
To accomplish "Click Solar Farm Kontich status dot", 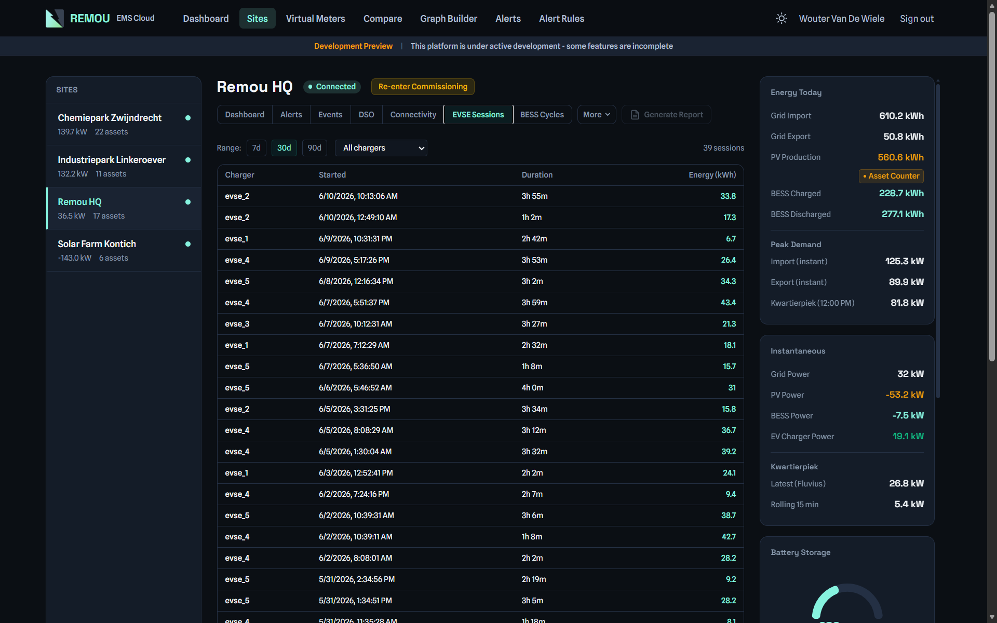I will [x=188, y=244].
